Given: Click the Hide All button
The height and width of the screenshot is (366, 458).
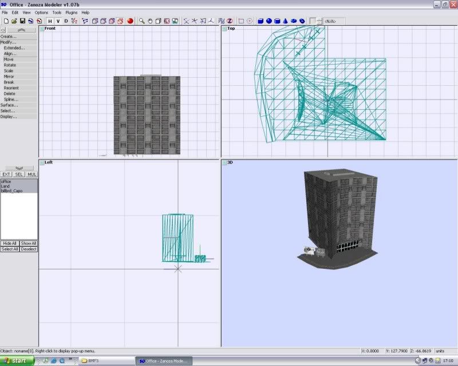Looking at the screenshot, I should point(9,243).
